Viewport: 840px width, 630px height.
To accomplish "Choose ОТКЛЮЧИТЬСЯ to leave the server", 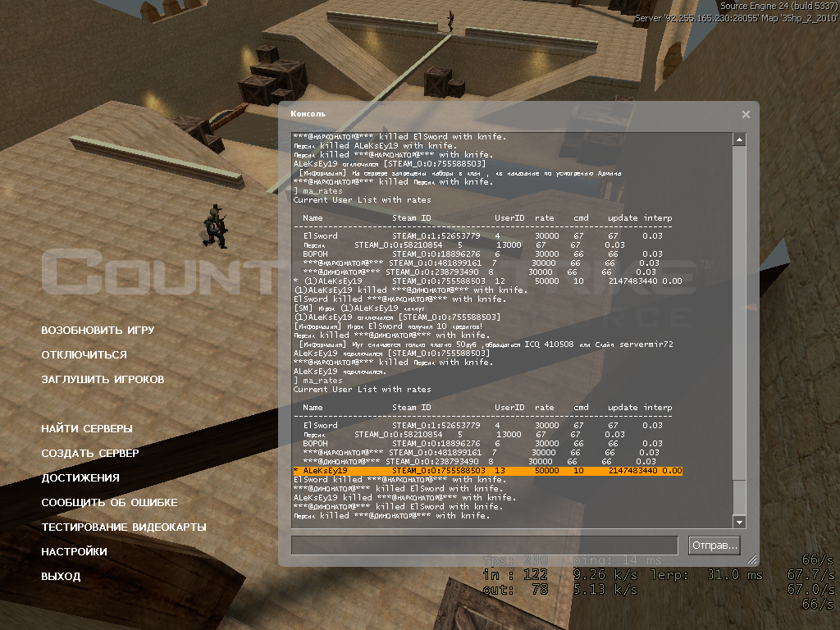I will (84, 354).
